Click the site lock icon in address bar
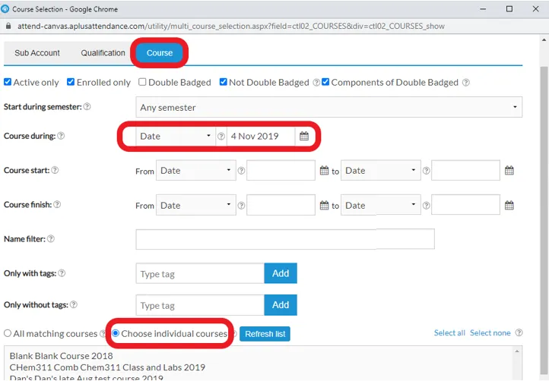This screenshot has height=381, width=549. (8, 27)
